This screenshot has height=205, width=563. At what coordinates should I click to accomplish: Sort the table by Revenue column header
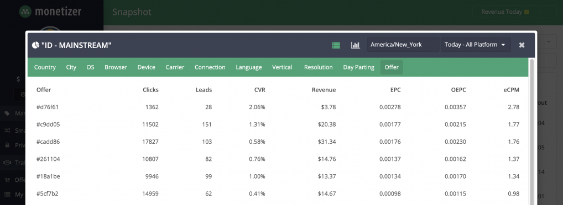pos(324,90)
